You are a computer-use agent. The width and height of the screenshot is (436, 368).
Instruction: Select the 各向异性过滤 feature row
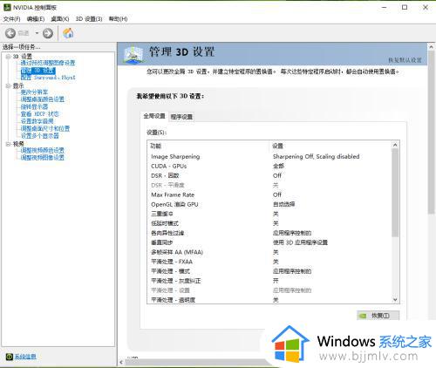click(269, 233)
